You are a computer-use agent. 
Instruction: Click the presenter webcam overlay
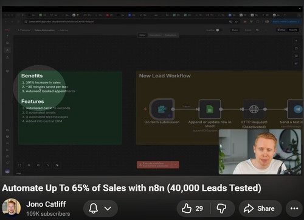tap(260, 152)
